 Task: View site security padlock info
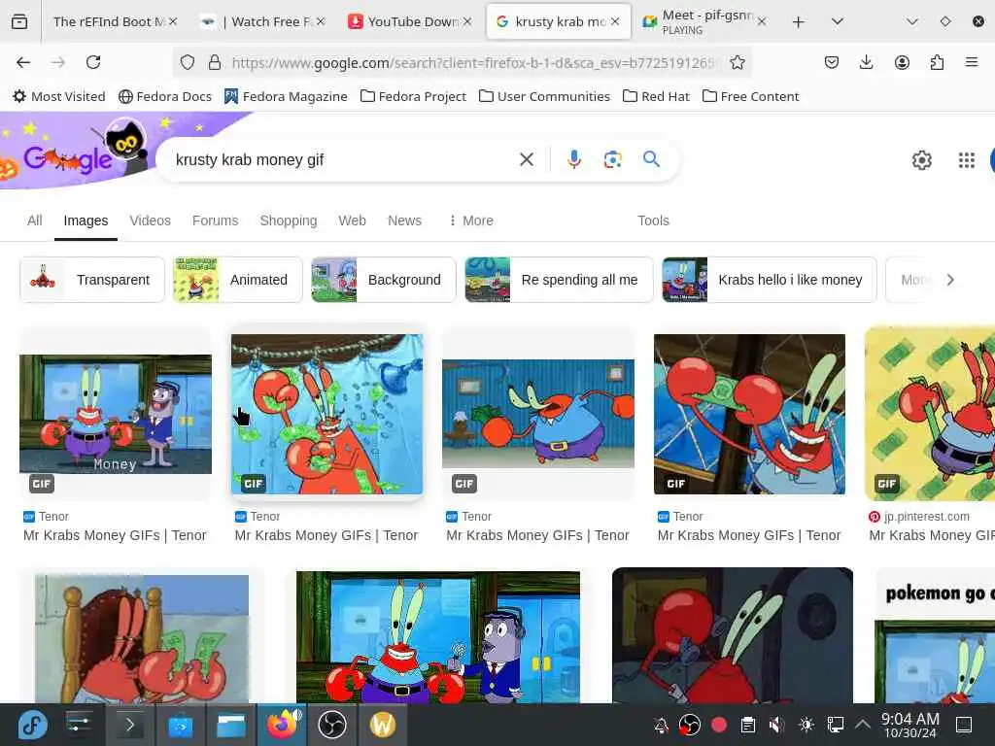tap(215, 62)
